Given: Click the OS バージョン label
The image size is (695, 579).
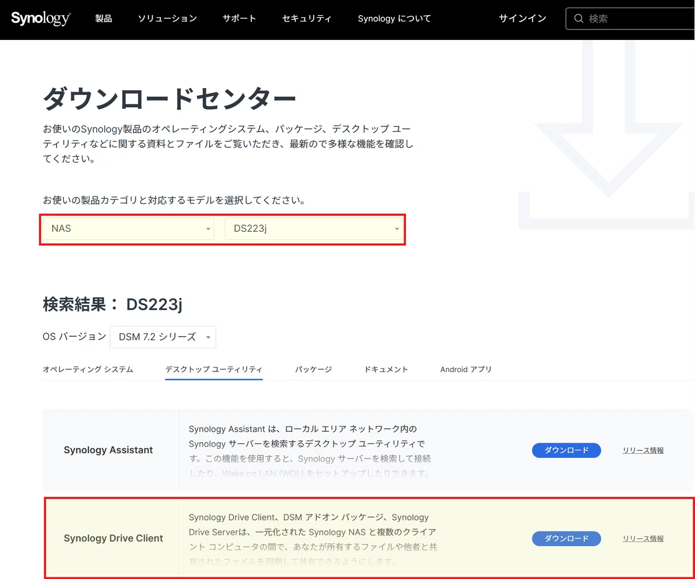Looking at the screenshot, I should [74, 336].
